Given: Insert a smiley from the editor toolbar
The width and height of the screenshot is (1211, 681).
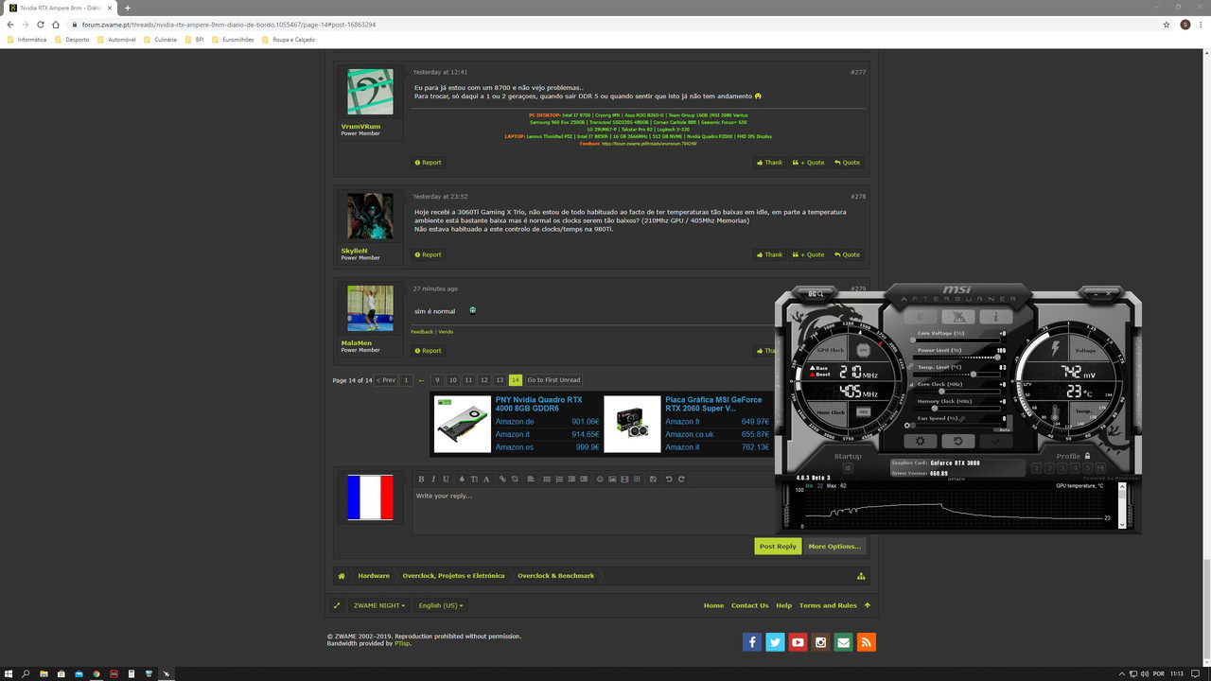Looking at the screenshot, I should (600, 479).
